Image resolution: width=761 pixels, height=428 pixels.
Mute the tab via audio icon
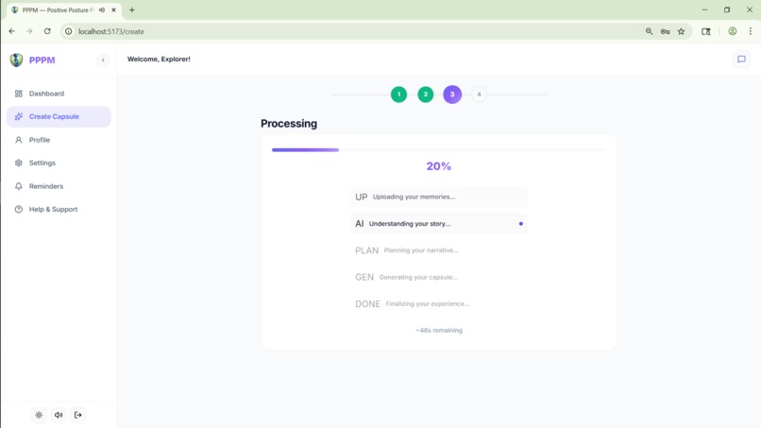(x=102, y=9)
